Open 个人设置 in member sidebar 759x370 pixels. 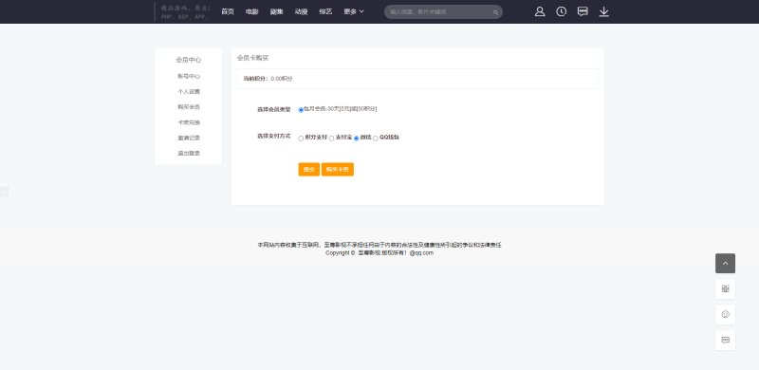188,91
